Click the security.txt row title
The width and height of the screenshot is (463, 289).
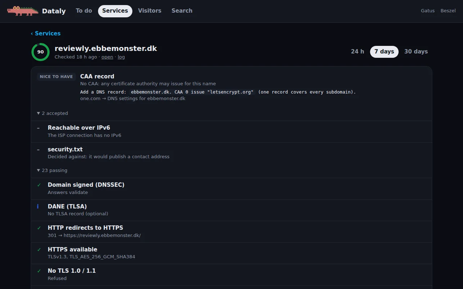pos(65,150)
